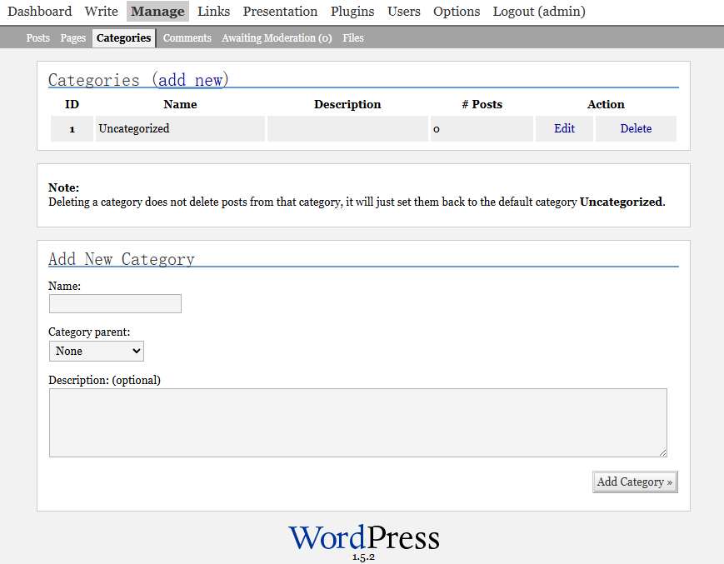
Task: Click the 'Add New Category' heading
Action: coord(122,259)
